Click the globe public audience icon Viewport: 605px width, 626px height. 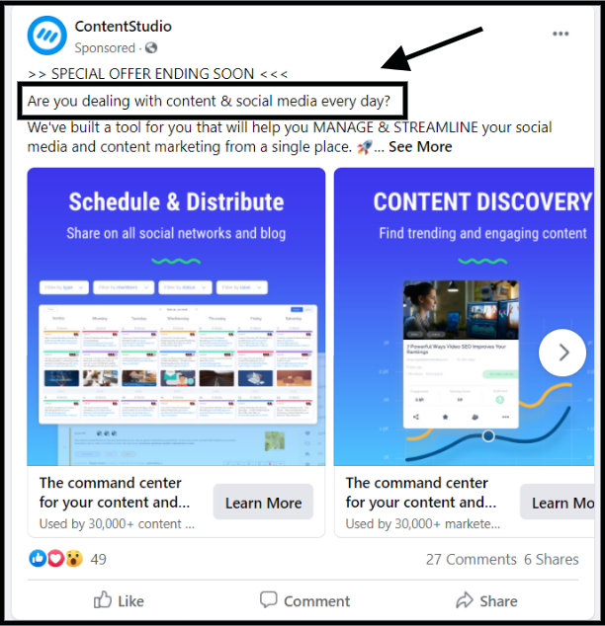click(x=151, y=48)
